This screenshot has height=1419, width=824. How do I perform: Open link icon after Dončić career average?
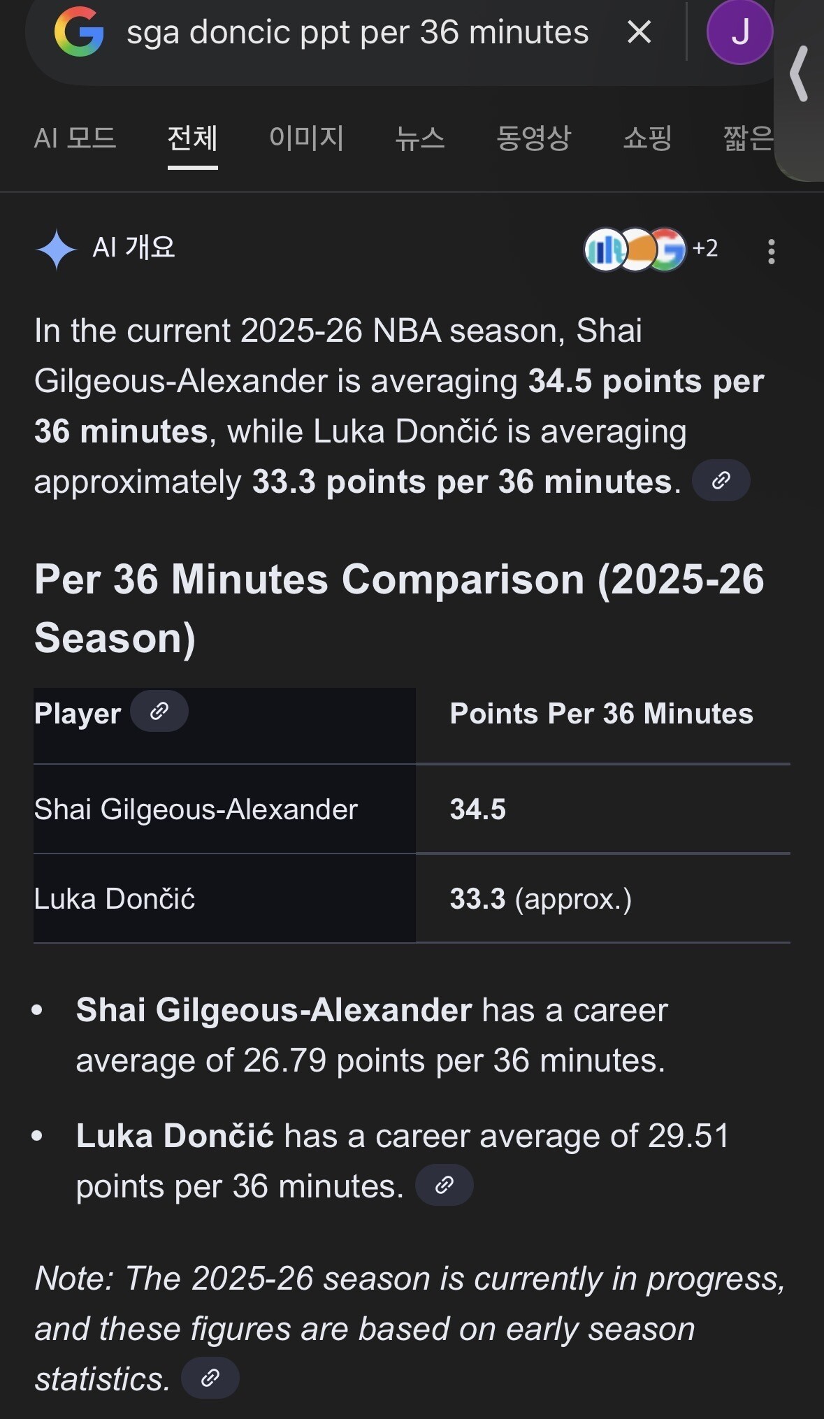444,1185
